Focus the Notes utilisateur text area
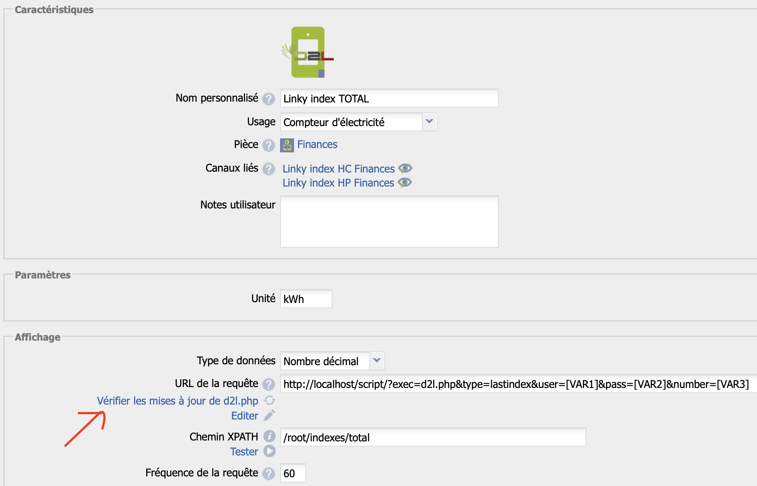Image resolution: width=757 pixels, height=486 pixels. (x=389, y=222)
